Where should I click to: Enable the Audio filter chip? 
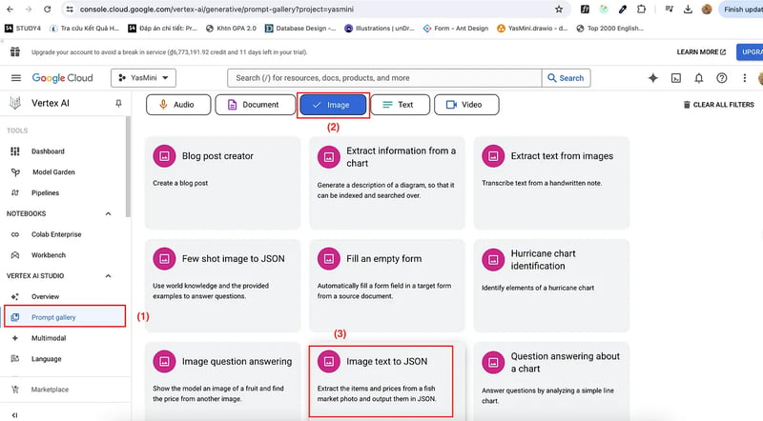[178, 105]
